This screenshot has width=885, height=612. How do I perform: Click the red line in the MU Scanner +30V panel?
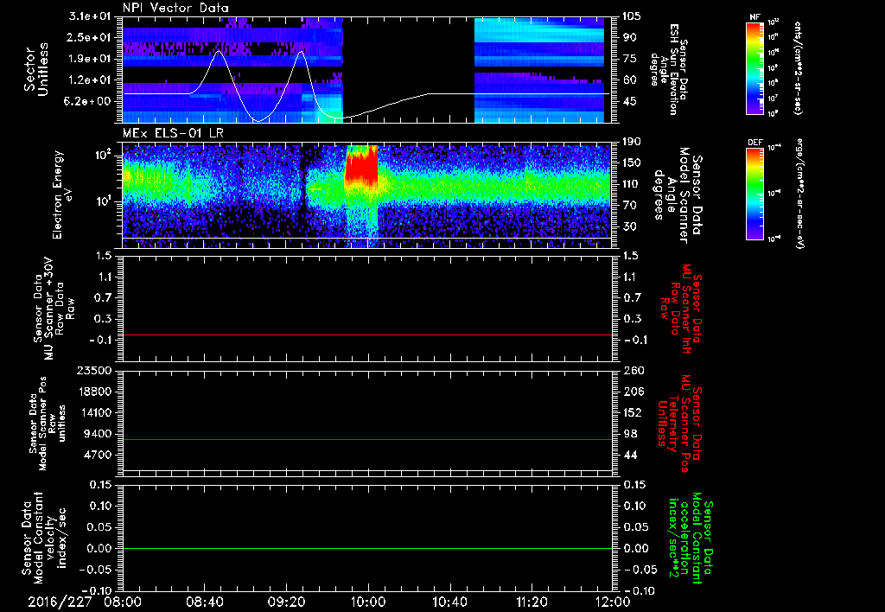click(x=367, y=335)
